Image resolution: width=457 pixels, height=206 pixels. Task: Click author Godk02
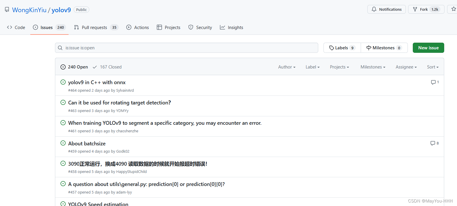pyautogui.click(x=123, y=151)
